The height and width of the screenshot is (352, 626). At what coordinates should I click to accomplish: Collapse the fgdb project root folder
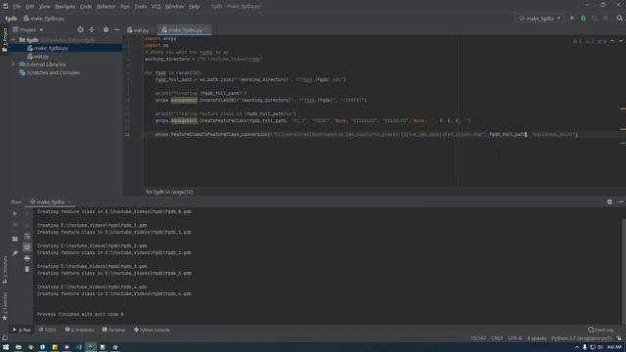point(14,40)
